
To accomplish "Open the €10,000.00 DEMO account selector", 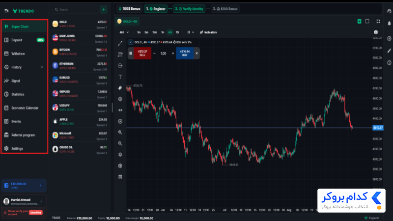I will 24,186.
